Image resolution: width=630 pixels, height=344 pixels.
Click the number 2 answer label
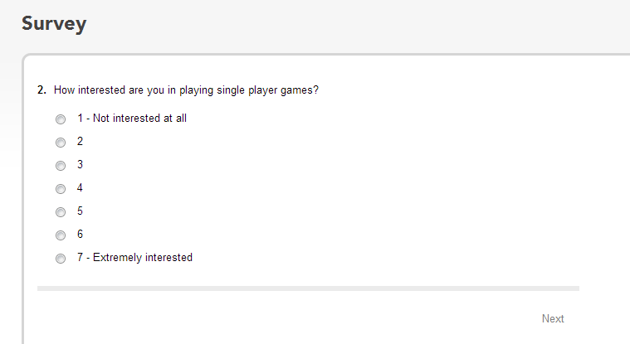tap(80, 141)
